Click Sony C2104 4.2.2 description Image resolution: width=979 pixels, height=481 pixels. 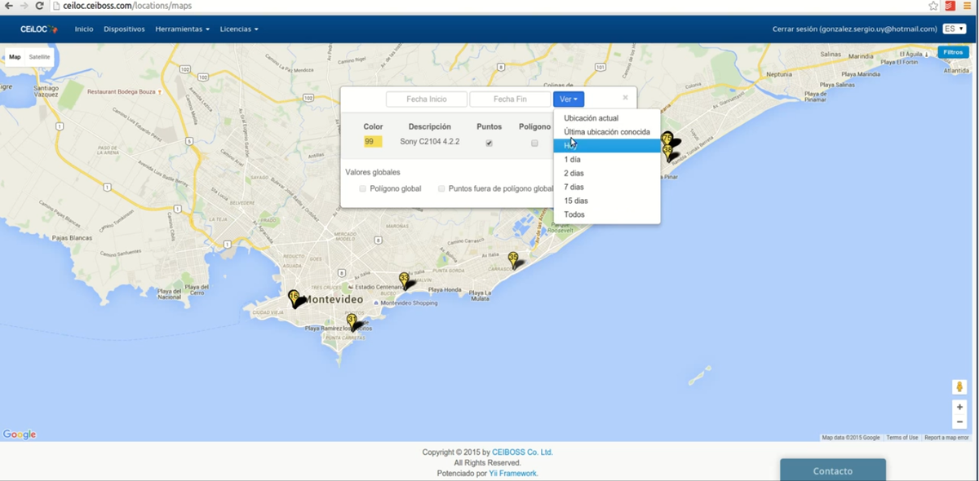point(430,142)
